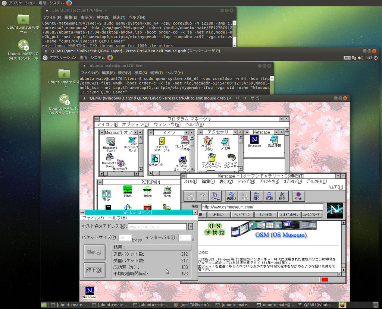Open ファイル(F) menu in WPING window
Screen dimensions: 382x309
93,218
